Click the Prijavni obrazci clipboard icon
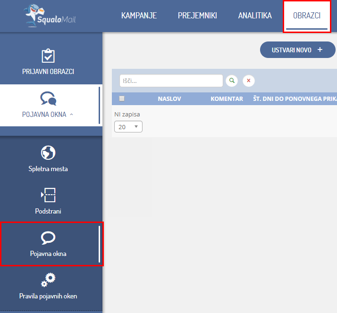 click(x=48, y=56)
